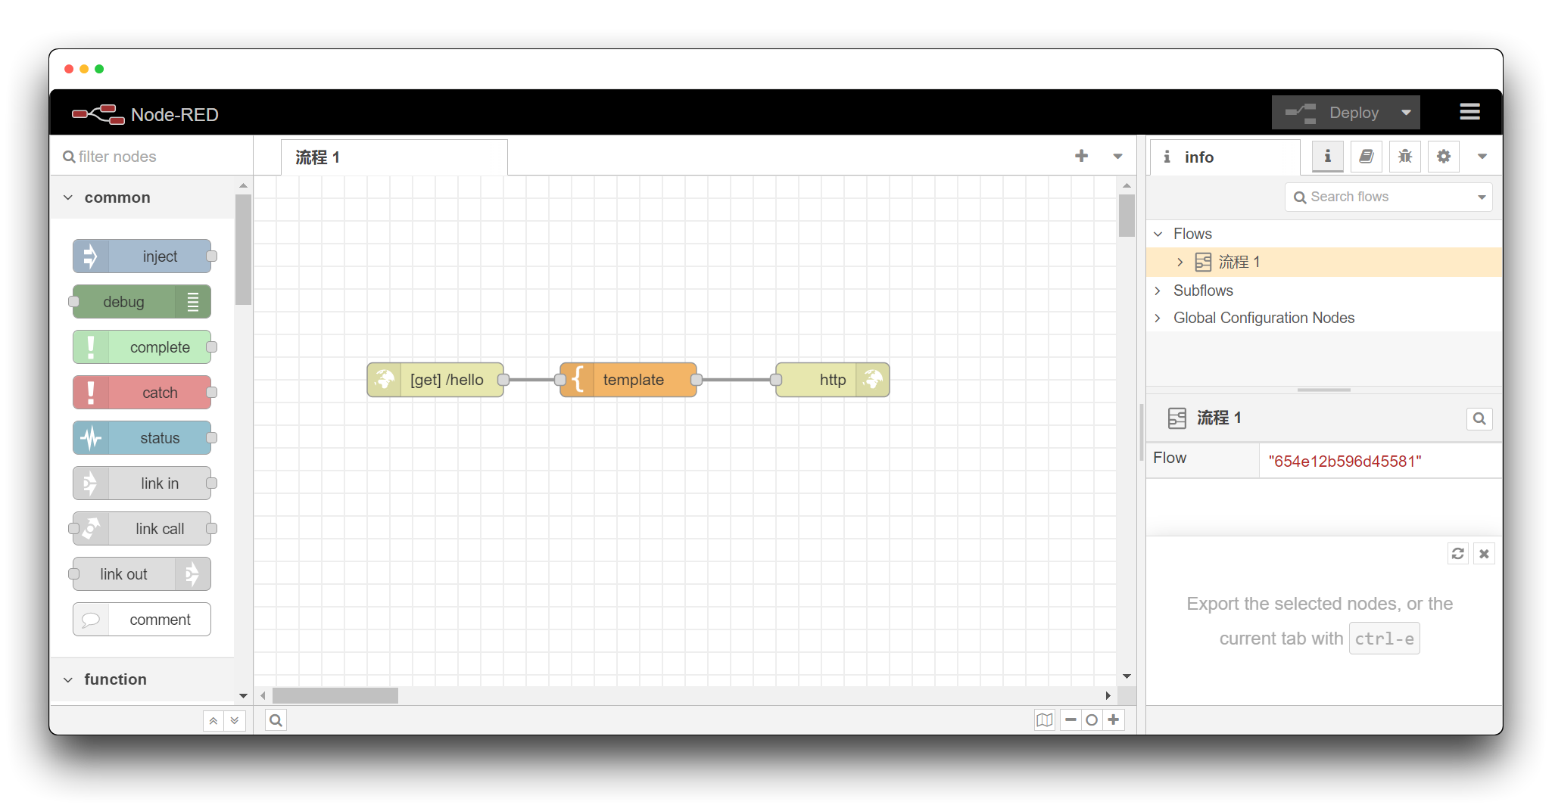The width and height of the screenshot is (1552, 808).
Task: Open the info sidebar tab
Action: coord(1224,157)
